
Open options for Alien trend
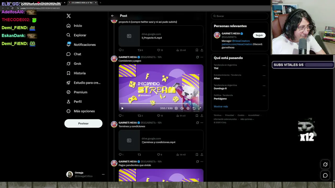[264, 75]
